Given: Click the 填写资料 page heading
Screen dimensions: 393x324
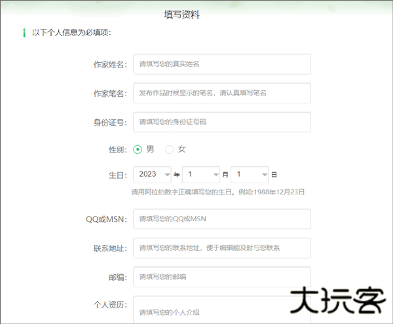Looking at the screenshot, I should (x=181, y=14).
